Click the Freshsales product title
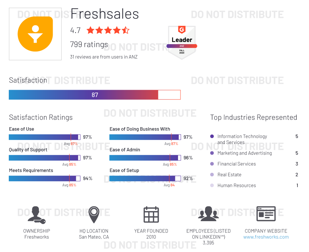 [x=105, y=14]
